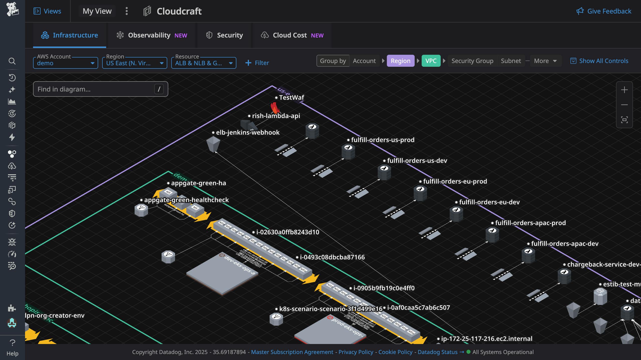
Task: Click the zoom-in plus icon on the diagram
Action: 624,90
